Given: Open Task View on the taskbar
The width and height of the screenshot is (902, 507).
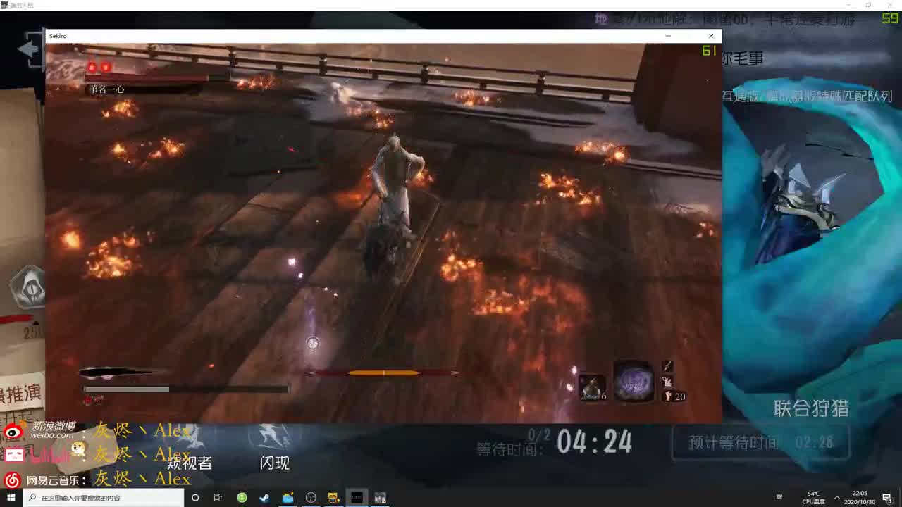Looking at the screenshot, I should point(218,498).
